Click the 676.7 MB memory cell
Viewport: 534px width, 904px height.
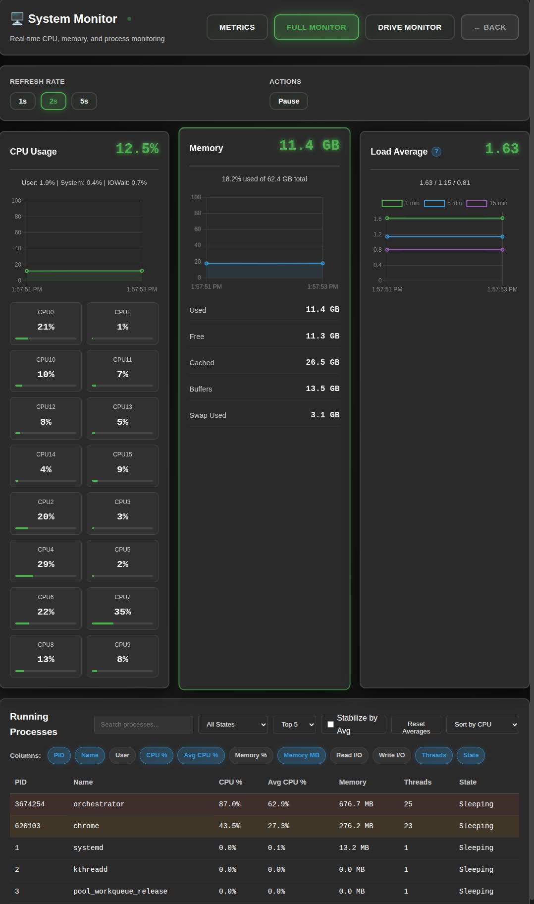tap(356, 804)
